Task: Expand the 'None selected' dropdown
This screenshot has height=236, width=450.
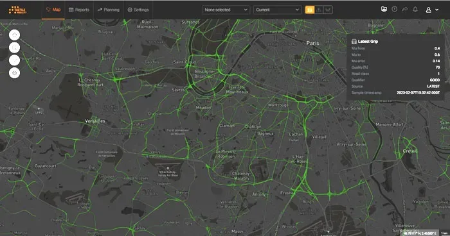Action: click(226, 10)
